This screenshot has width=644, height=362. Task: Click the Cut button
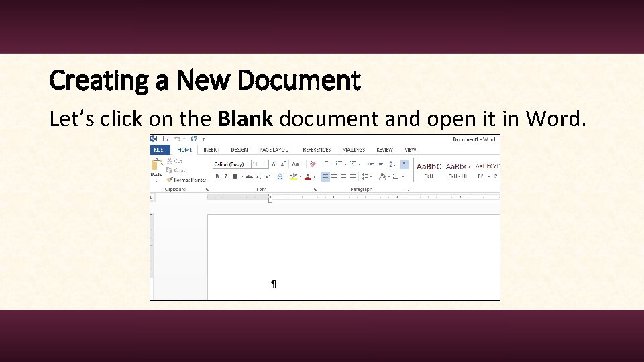(174, 161)
